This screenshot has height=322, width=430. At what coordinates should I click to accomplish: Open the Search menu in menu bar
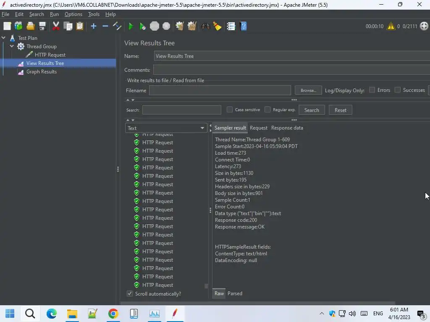pos(37,14)
